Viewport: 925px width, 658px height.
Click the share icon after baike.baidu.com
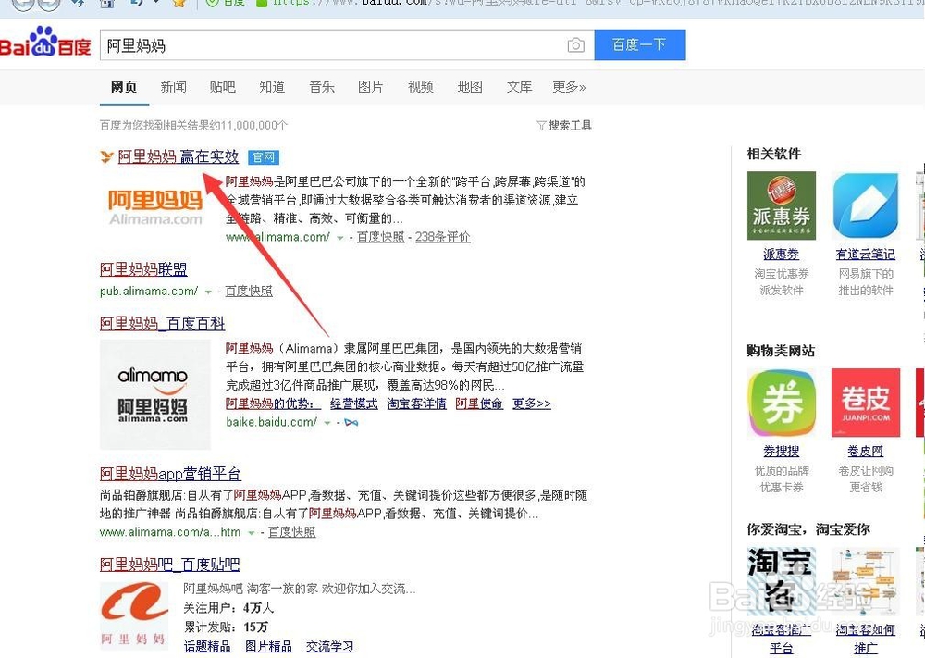pyautogui.click(x=351, y=423)
